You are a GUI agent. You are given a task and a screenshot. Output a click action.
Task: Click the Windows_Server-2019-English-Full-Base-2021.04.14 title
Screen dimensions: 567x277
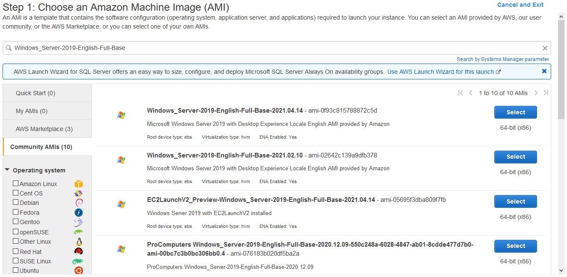tap(225, 111)
